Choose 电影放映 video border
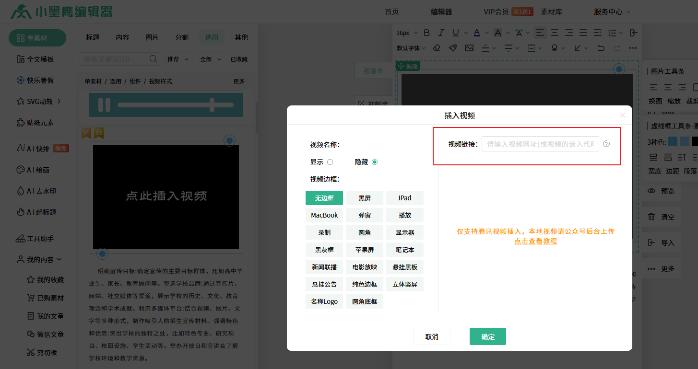Screen dimensions: 698x369 tap(365, 267)
